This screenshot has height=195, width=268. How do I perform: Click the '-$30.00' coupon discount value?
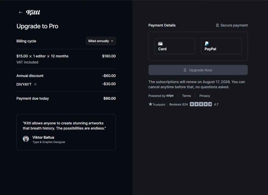(109, 84)
